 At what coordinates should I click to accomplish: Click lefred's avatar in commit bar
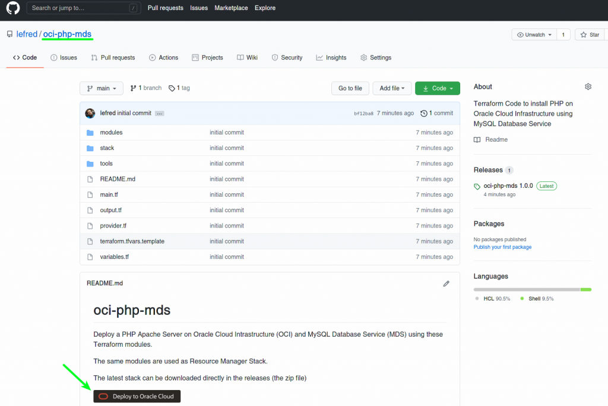click(x=90, y=113)
